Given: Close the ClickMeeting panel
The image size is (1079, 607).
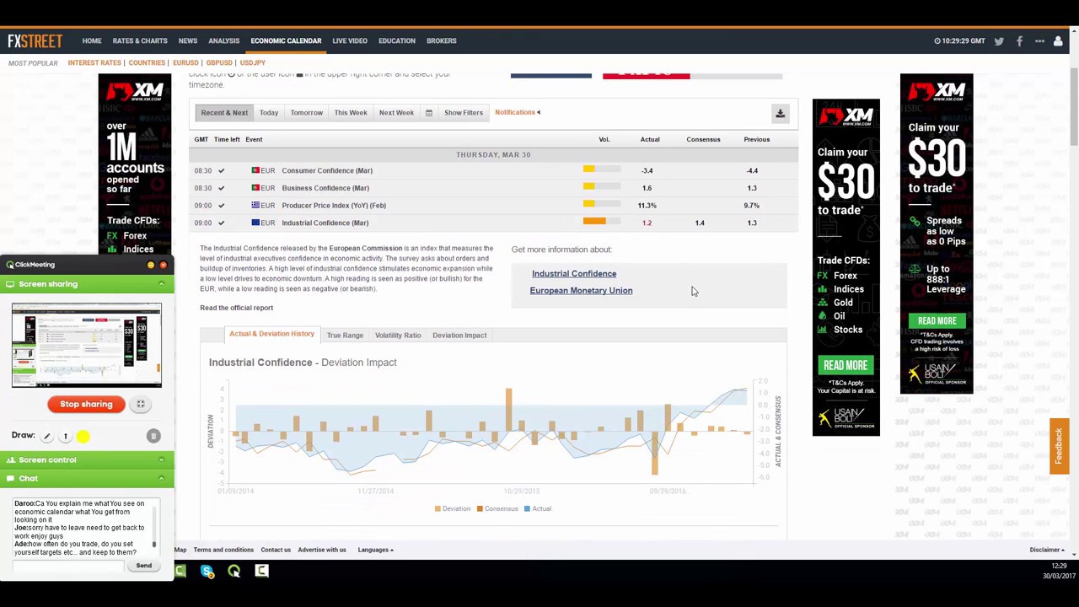Looking at the screenshot, I should click(163, 265).
